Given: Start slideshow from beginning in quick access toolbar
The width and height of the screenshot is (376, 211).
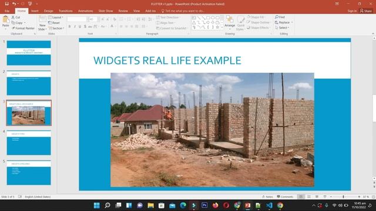Looking at the screenshot, I should 30,4.
